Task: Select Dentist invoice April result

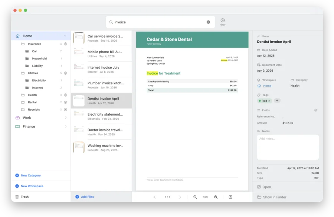Action: [x=101, y=100]
